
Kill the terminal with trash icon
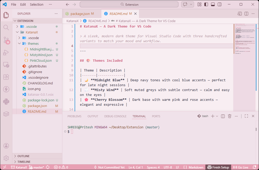click(230, 116)
